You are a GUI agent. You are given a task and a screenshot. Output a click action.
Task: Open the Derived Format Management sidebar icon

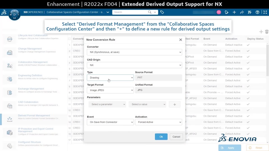point(10,119)
